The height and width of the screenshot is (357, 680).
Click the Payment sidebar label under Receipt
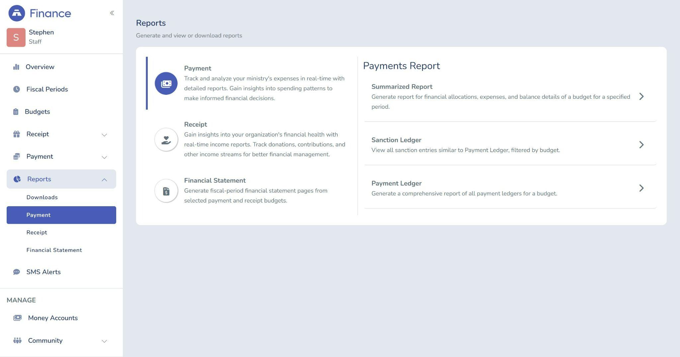tap(40, 156)
